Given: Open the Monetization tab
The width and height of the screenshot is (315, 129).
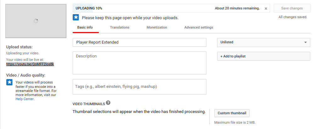Looking at the screenshot, I should pos(157,27).
